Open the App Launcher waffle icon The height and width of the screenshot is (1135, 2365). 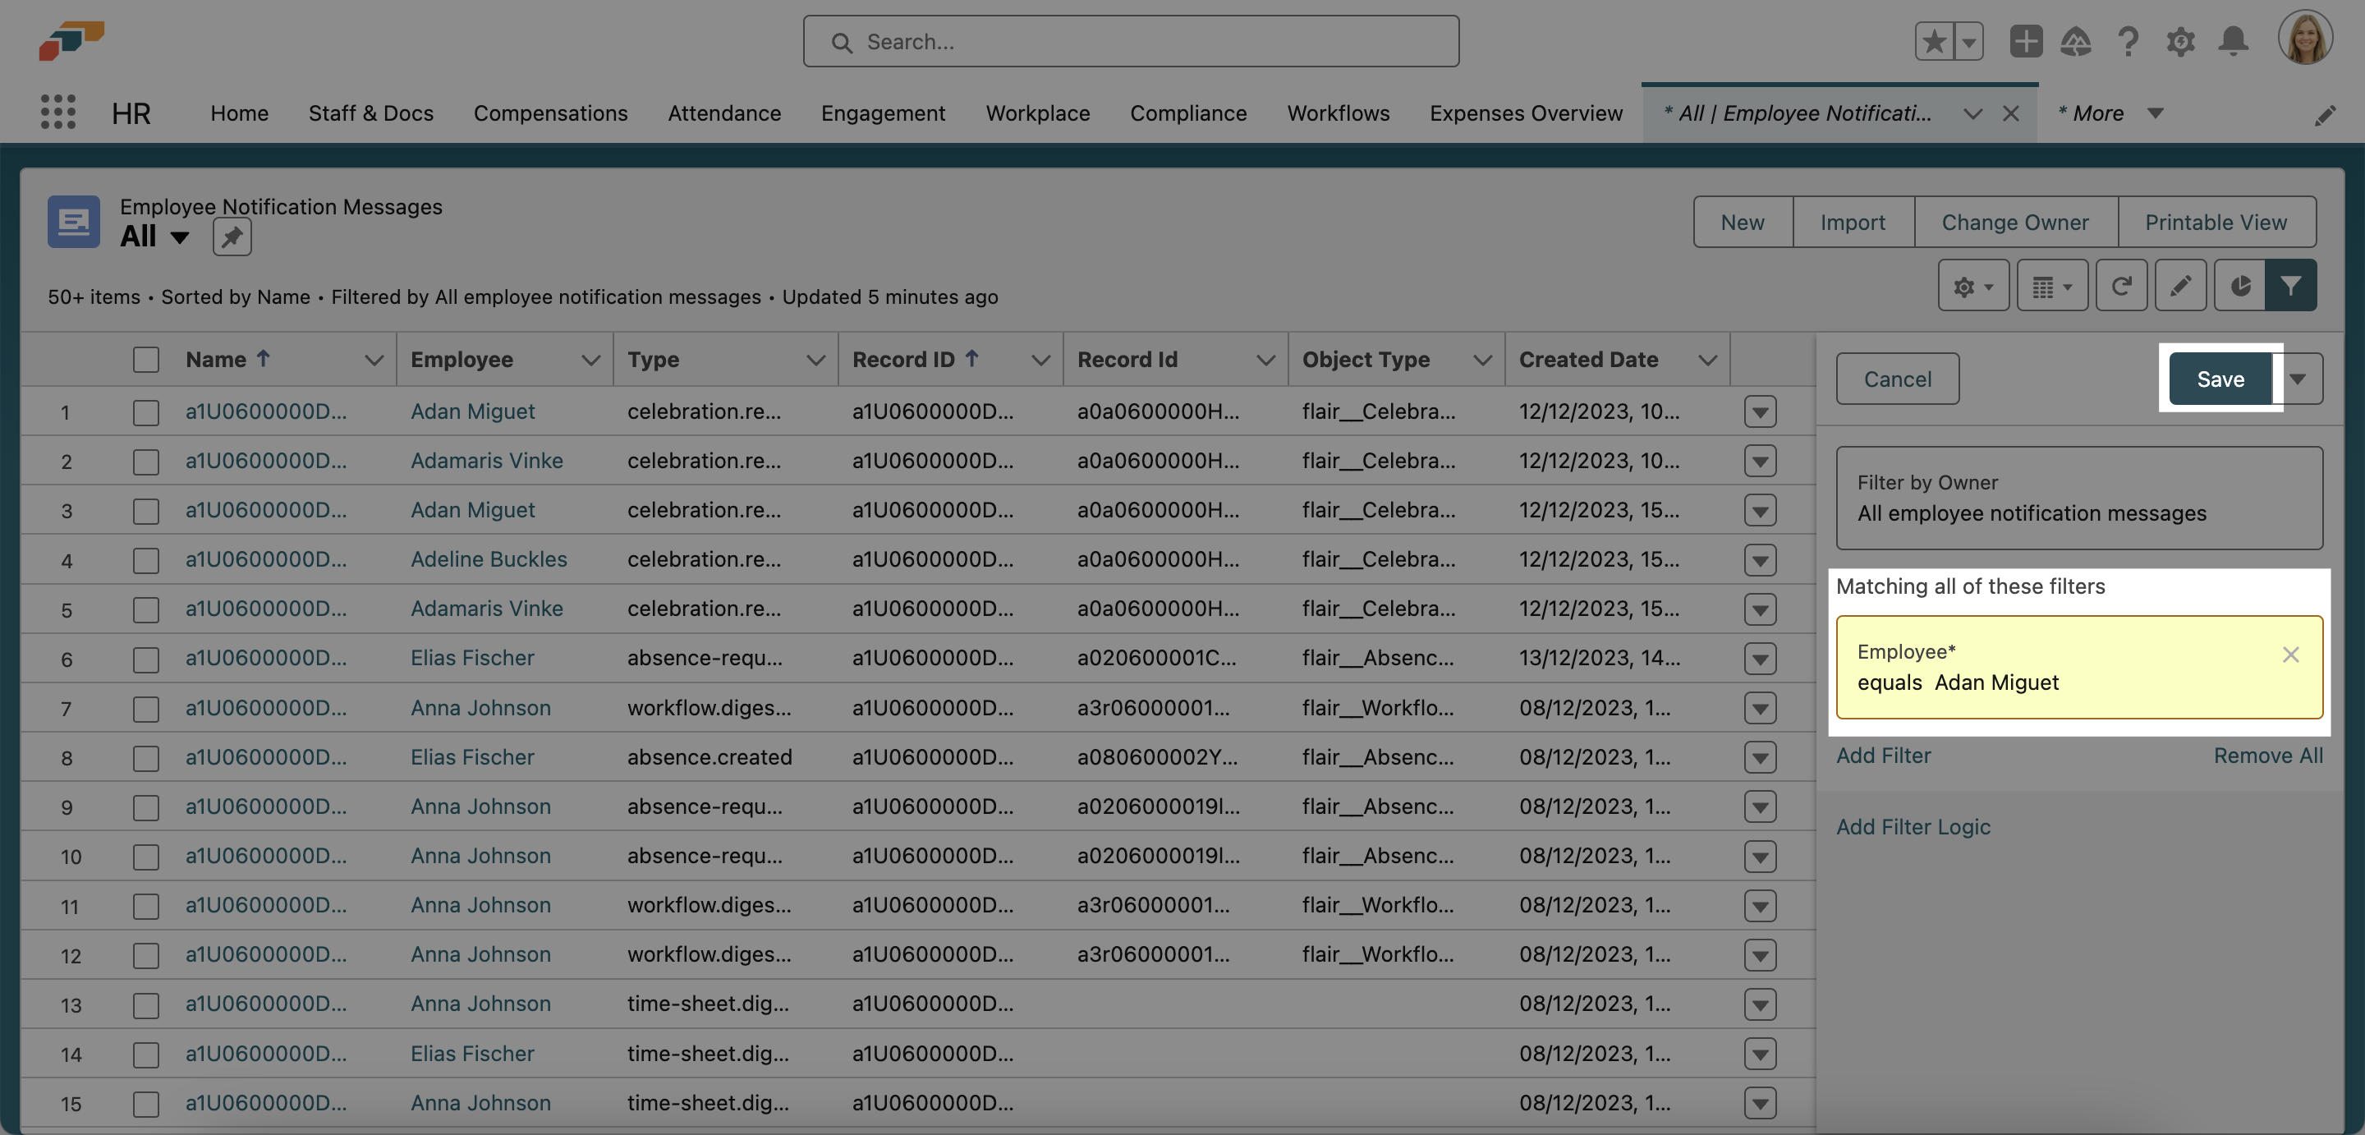click(x=57, y=112)
